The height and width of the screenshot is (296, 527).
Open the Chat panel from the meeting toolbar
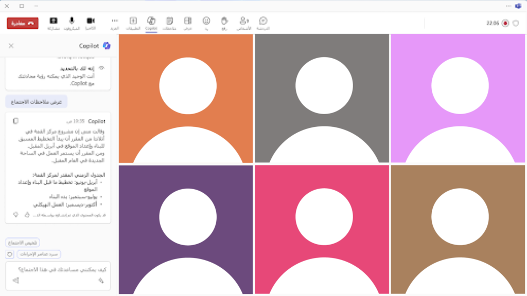(263, 23)
